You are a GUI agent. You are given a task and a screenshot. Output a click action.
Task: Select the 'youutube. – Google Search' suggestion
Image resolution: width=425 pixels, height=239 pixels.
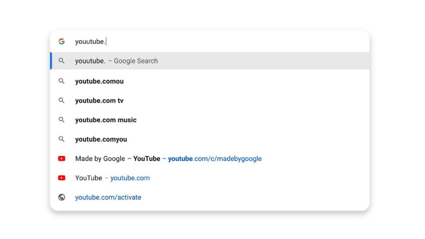[x=116, y=61]
